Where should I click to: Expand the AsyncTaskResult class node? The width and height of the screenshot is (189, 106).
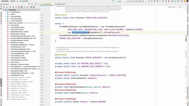5,21
